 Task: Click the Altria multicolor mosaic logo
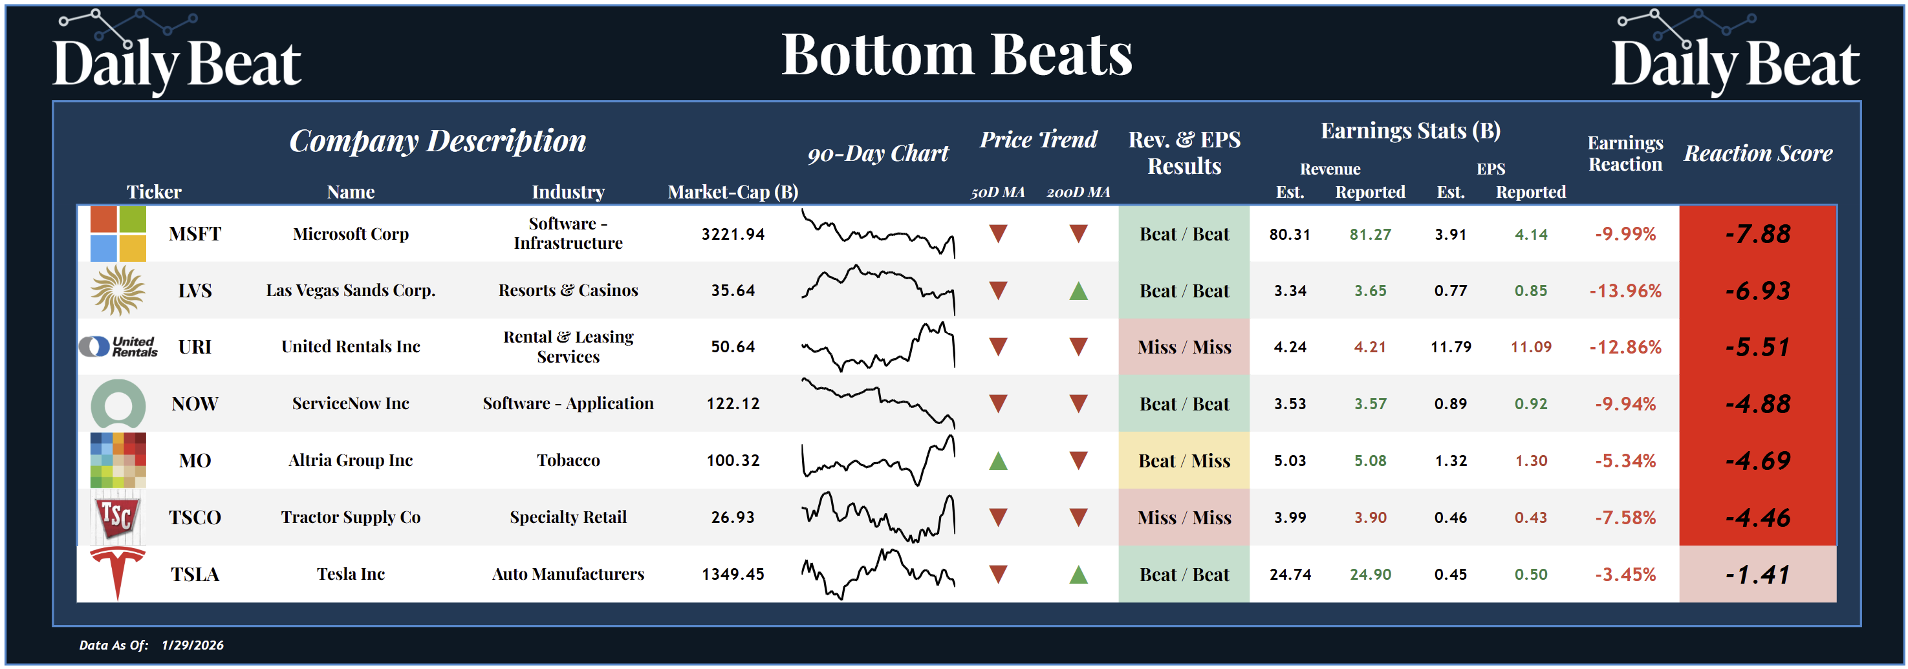pyautogui.click(x=118, y=460)
